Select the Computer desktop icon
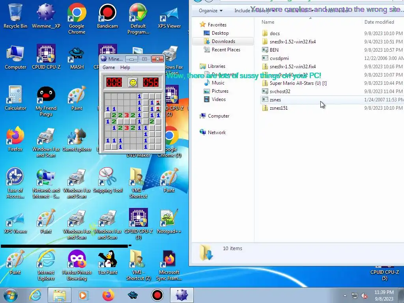 (15, 57)
